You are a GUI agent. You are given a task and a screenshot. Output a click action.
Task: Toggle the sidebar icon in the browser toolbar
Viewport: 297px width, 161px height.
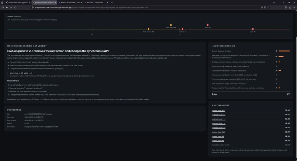click(x=3, y=7)
